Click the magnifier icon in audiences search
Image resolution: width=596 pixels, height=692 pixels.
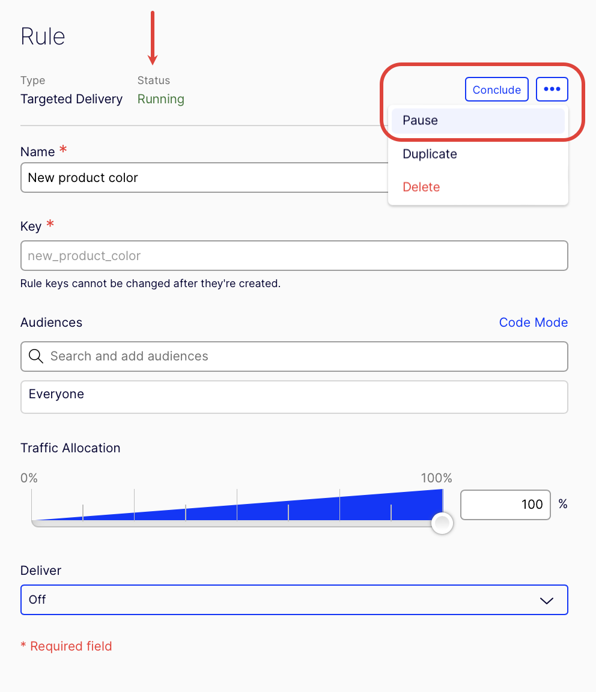(x=36, y=356)
